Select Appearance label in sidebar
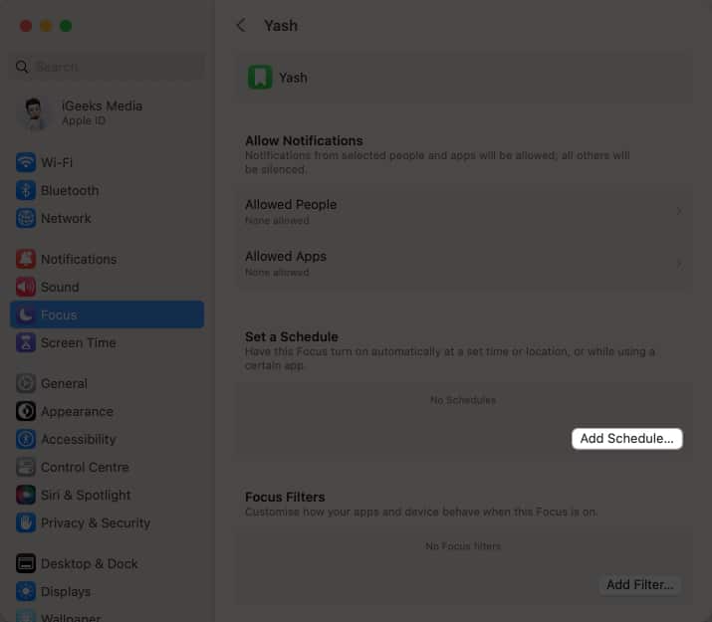 (78, 411)
